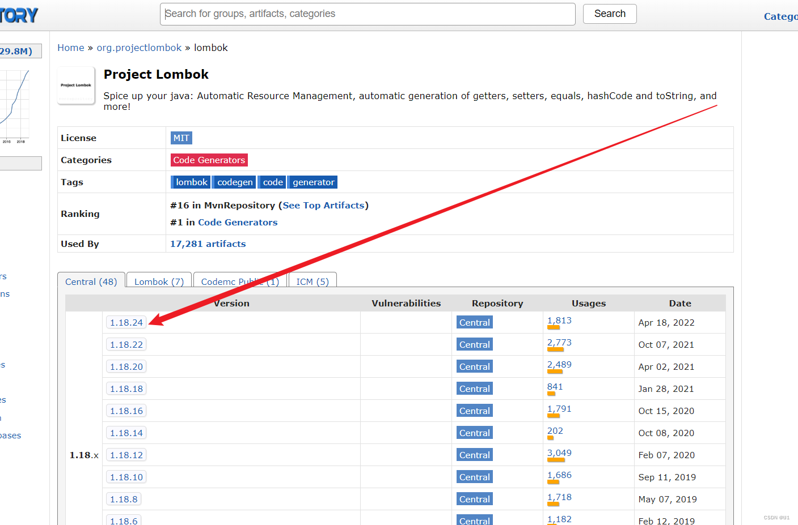Open version 1.18.14
The height and width of the screenshot is (525, 798).
click(x=126, y=433)
